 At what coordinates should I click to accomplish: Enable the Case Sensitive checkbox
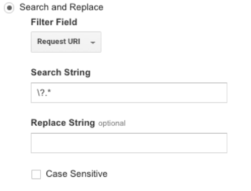pos(36,174)
